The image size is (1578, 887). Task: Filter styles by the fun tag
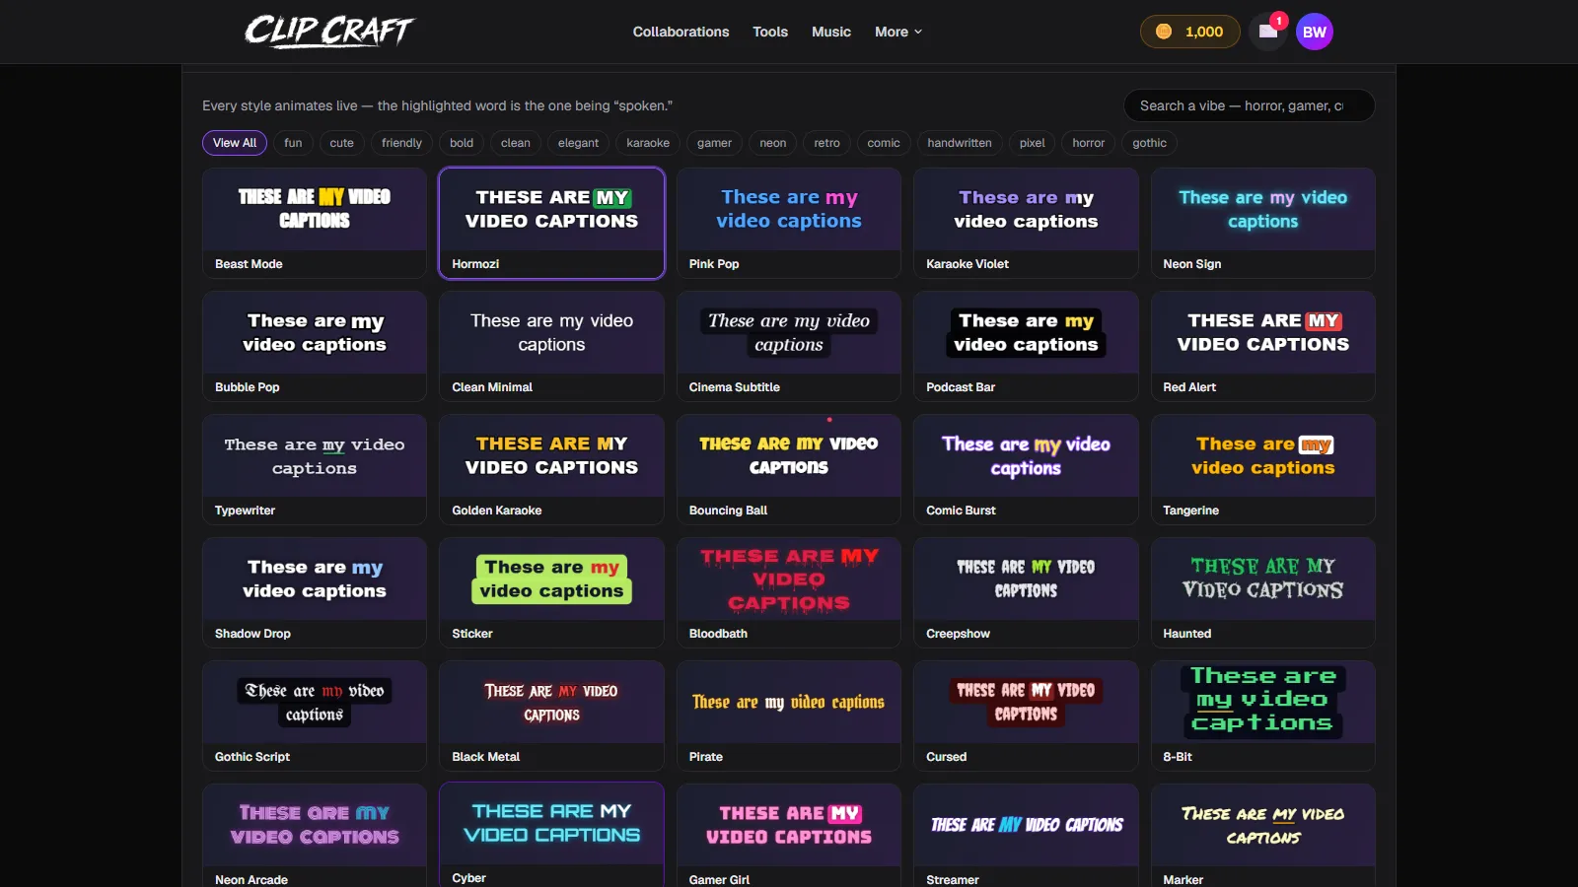click(293, 143)
